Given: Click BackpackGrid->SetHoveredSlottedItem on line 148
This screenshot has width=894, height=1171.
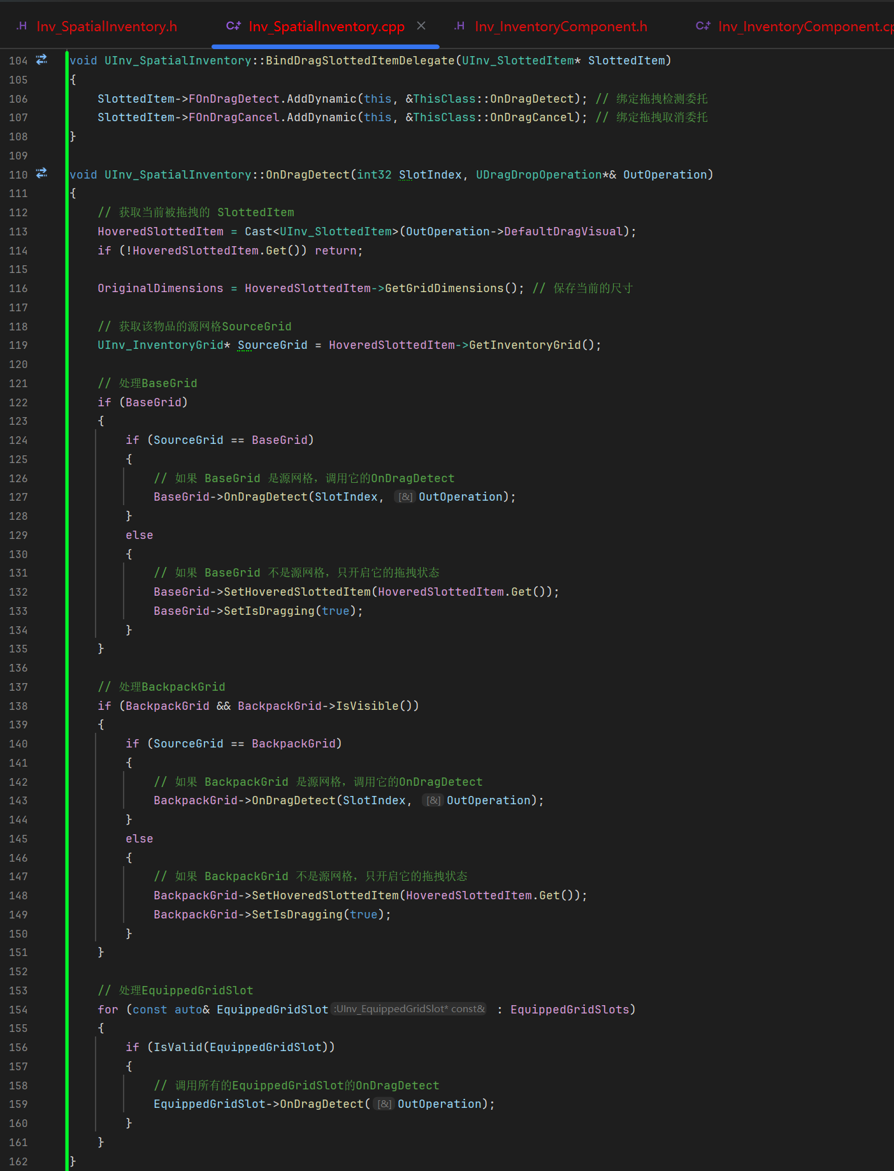Looking at the screenshot, I should (x=277, y=895).
